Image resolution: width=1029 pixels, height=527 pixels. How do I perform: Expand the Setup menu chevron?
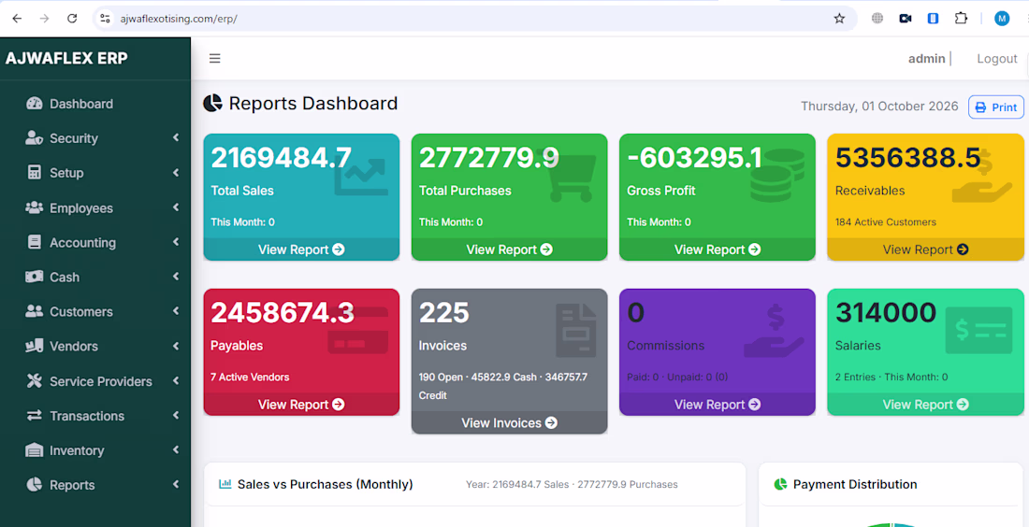(x=176, y=172)
